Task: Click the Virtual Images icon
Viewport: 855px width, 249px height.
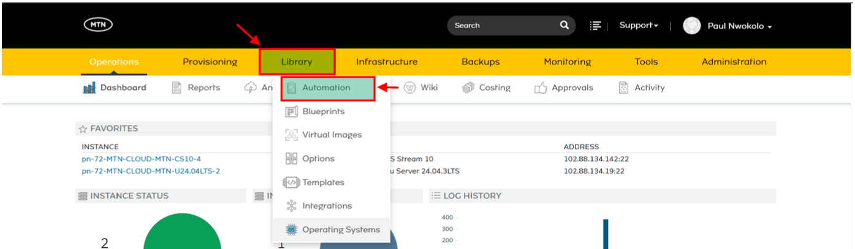Action: pyautogui.click(x=292, y=135)
